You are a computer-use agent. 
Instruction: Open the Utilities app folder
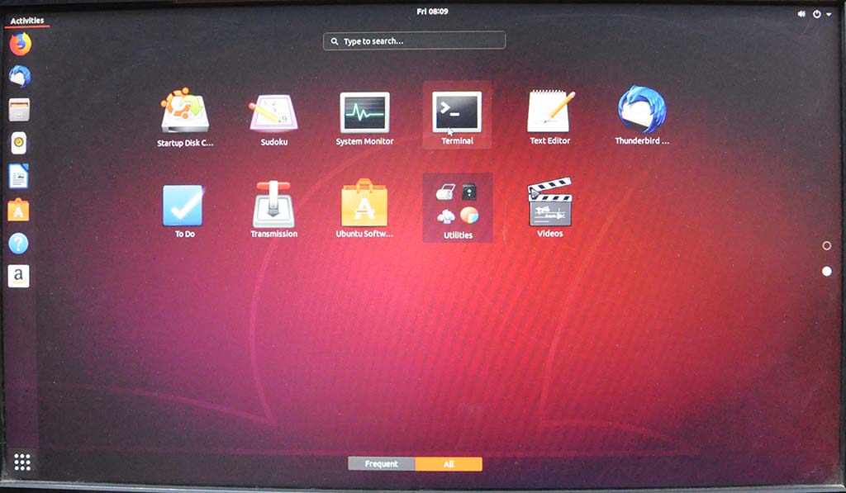[458, 208]
